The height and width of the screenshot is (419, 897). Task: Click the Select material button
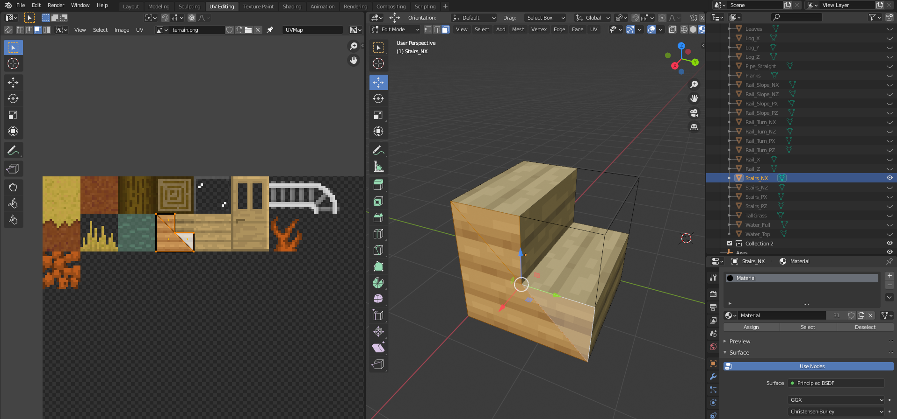click(808, 327)
